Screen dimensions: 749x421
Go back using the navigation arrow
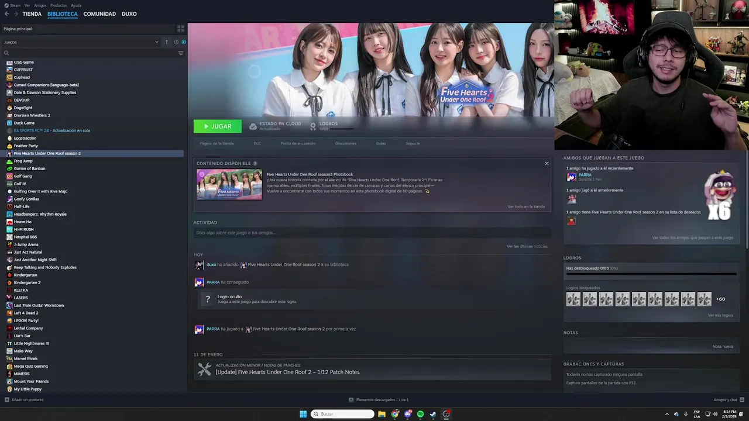coord(6,14)
